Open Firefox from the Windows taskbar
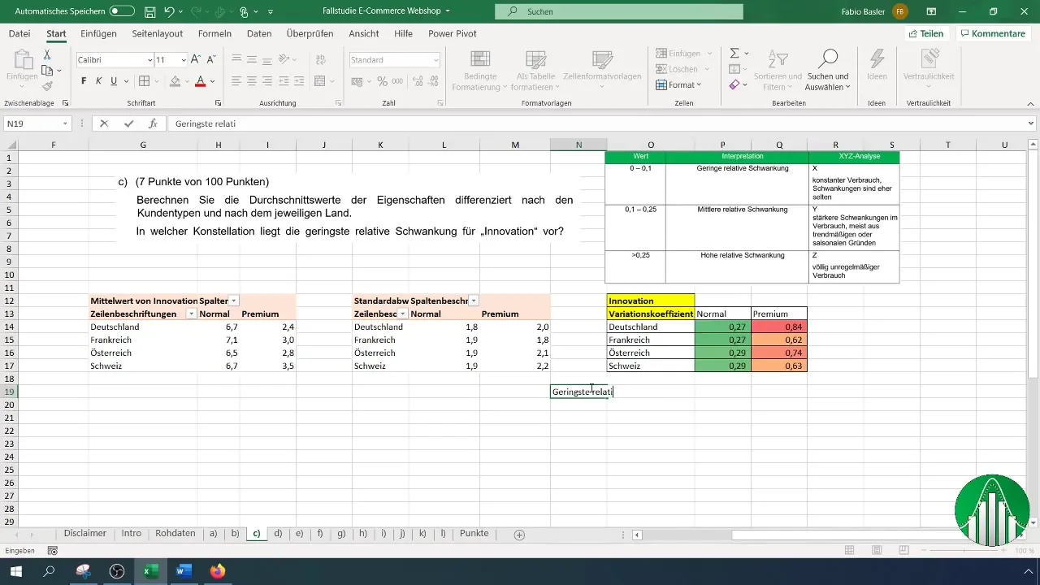 [x=217, y=571]
